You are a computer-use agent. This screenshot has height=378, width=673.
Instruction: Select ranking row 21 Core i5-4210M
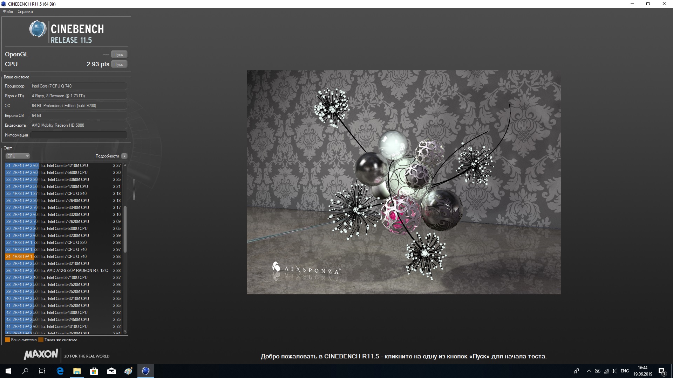click(63, 166)
